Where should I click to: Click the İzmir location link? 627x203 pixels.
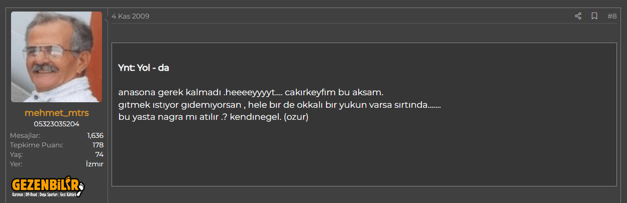tap(94, 164)
